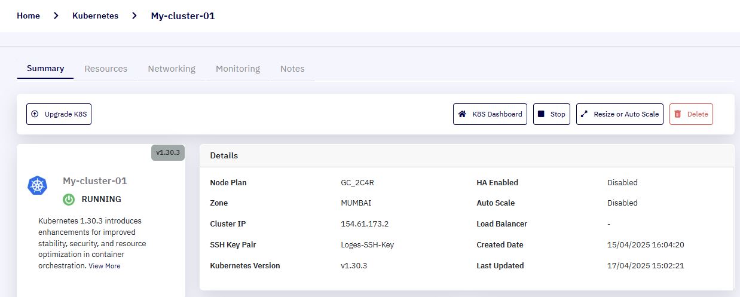The width and height of the screenshot is (740, 297).
Task: Click the v1.30.3 version badge
Action: point(168,152)
